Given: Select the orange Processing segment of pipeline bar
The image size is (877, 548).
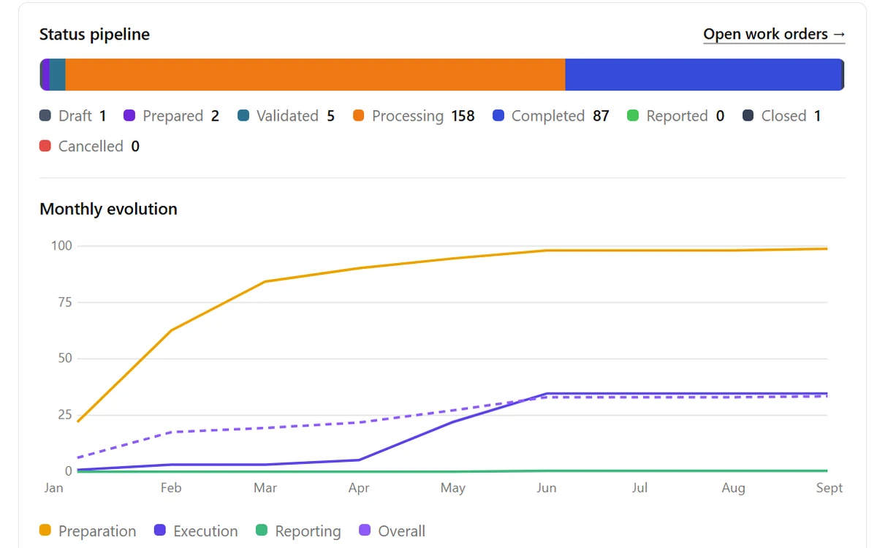Looking at the screenshot, I should pos(315,75).
